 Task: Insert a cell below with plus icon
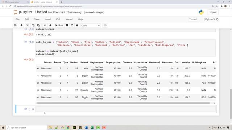[21, 25]
